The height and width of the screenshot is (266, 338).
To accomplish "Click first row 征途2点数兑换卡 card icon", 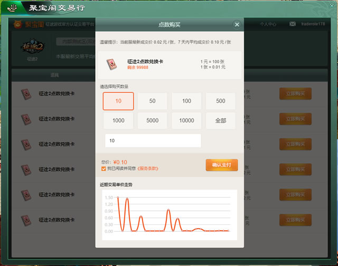I will (26, 94).
